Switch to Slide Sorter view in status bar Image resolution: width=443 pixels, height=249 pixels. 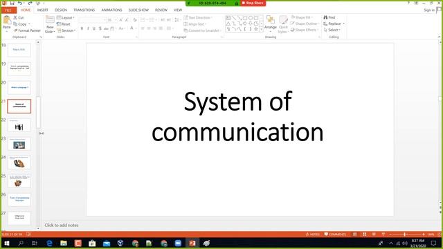[x=365, y=234]
